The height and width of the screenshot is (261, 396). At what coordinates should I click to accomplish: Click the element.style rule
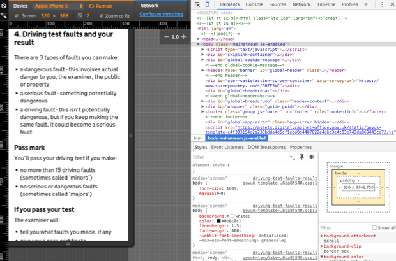(211, 165)
